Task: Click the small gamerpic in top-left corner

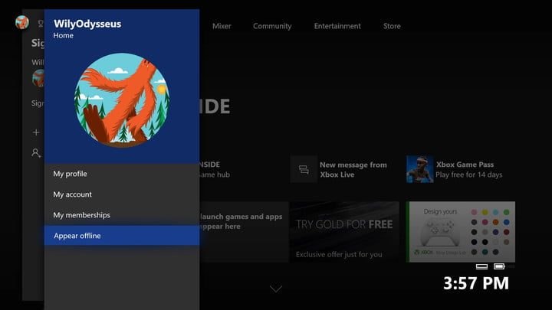Action: 21,21
